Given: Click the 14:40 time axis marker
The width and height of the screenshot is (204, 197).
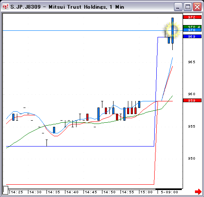Looking at the screenshot, I should point(72,192).
